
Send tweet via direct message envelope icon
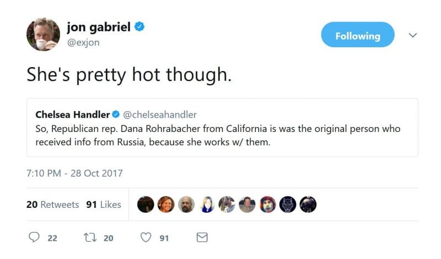point(202,238)
